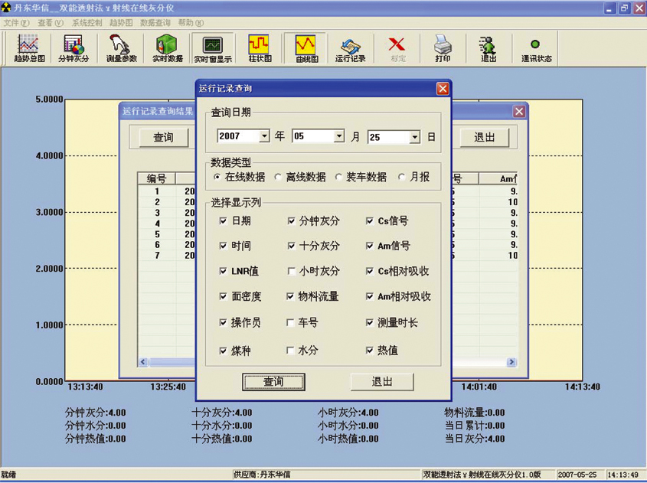Uncheck the Cs信号 checkbox

370,221
